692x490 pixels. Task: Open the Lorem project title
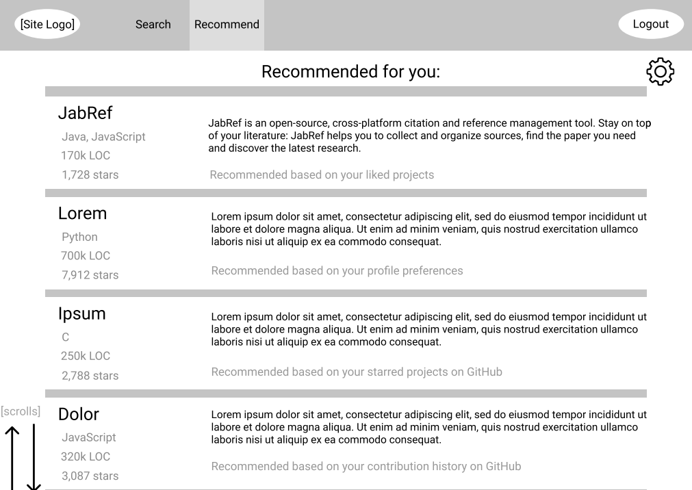point(83,214)
